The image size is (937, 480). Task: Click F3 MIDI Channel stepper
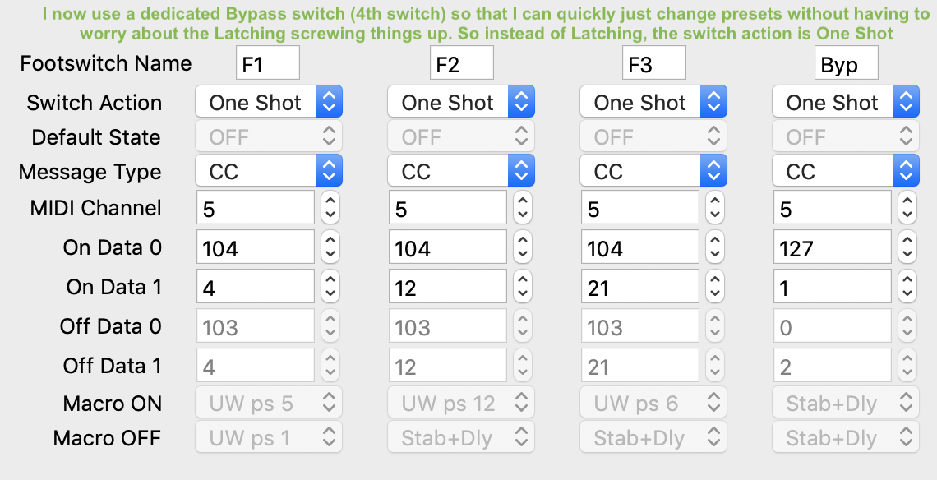click(715, 207)
